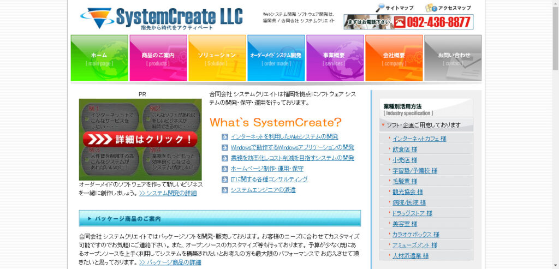Image resolution: width=559 pixels, height=269 pixels.
Task: Open 小売店 様 sidebar link
Action: (405, 160)
